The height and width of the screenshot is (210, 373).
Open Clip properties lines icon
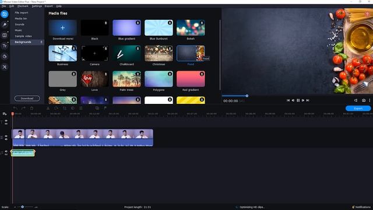pyautogui.click(x=81, y=108)
